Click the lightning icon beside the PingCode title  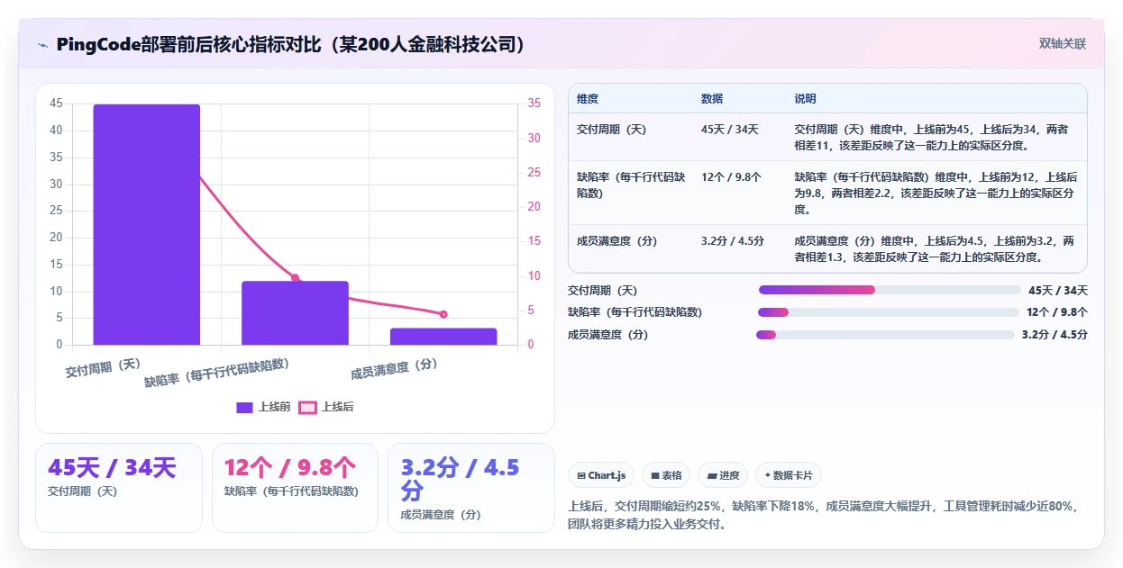pyautogui.click(x=43, y=45)
